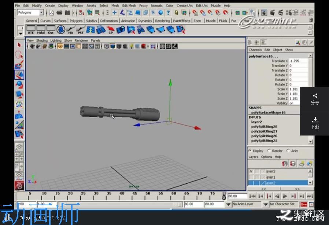Open the Create UVs menu
The image size is (329, 225).
click(x=184, y=5)
